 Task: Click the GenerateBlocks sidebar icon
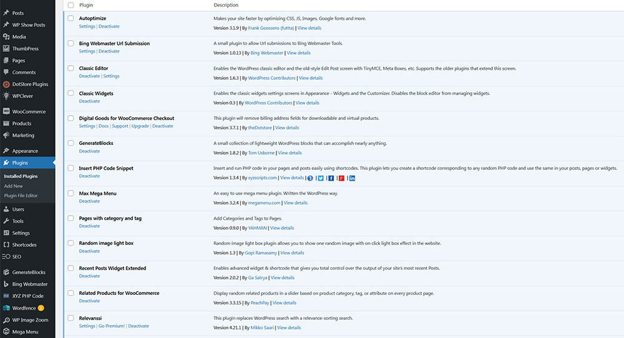point(6,272)
